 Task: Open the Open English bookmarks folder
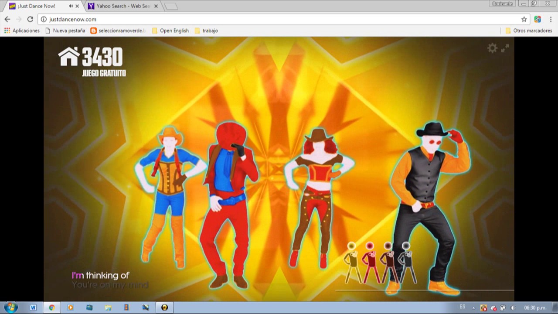pos(170,31)
